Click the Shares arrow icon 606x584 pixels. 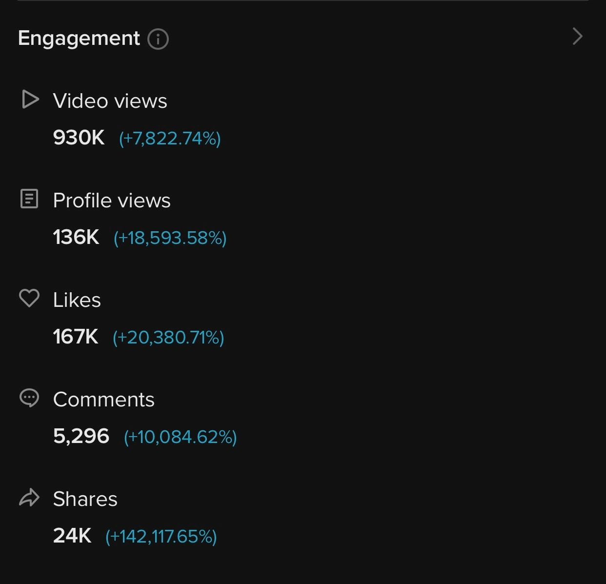click(x=29, y=498)
